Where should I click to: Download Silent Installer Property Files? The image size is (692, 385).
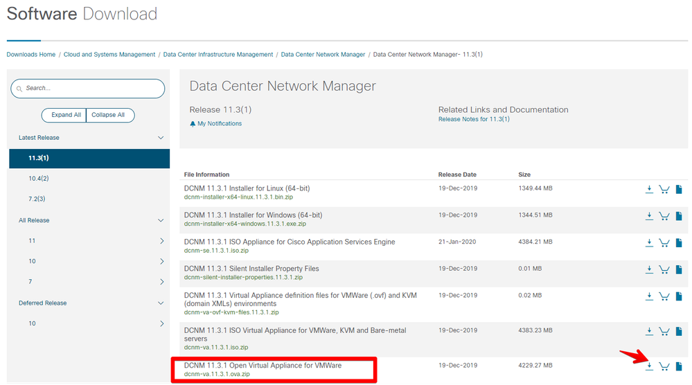pyautogui.click(x=649, y=269)
